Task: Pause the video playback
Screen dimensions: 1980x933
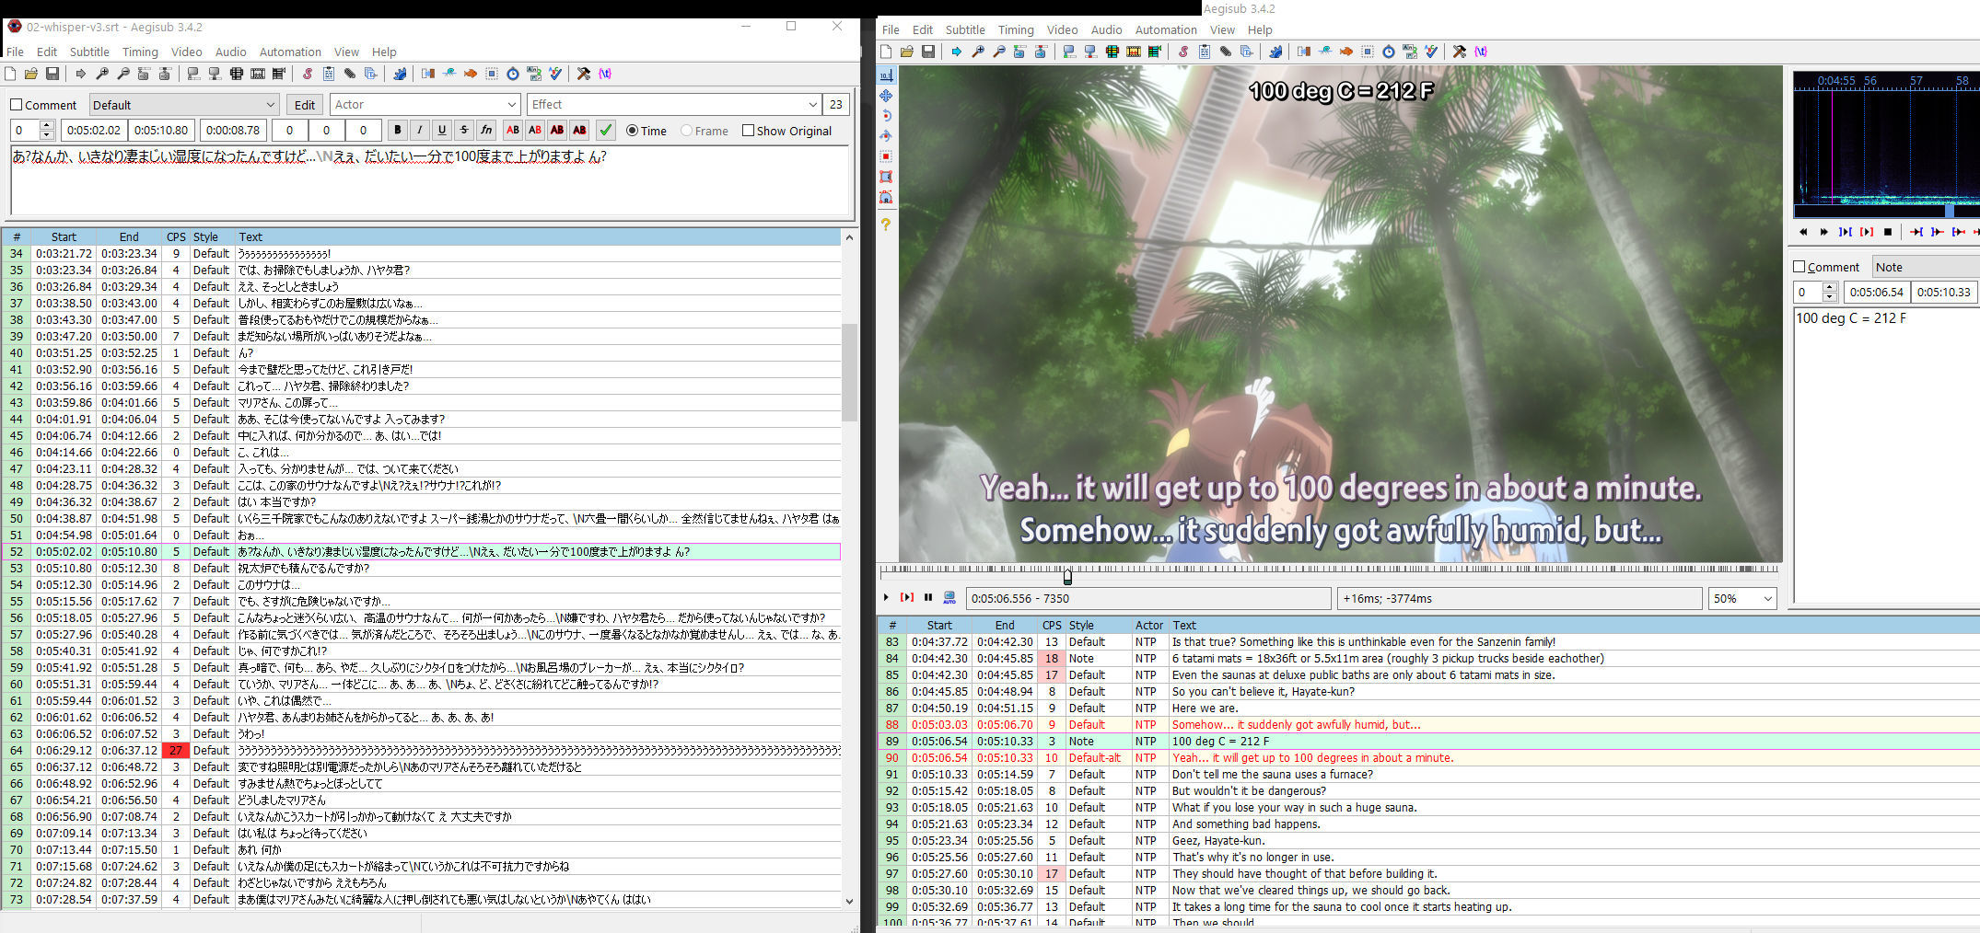Action: click(928, 598)
